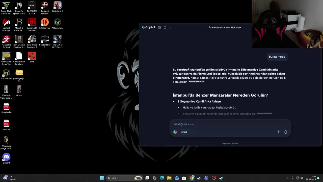Open the Smart mode dropdown

[x=185, y=132]
